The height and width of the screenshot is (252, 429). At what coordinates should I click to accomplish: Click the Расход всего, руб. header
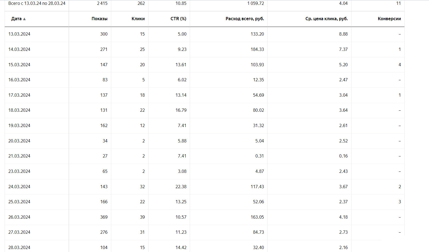pos(245,19)
